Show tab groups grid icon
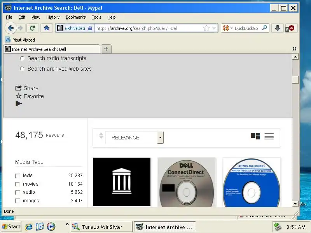 tap(295, 49)
